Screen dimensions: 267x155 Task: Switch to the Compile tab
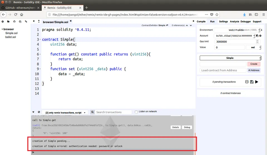click(x=201, y=22)
